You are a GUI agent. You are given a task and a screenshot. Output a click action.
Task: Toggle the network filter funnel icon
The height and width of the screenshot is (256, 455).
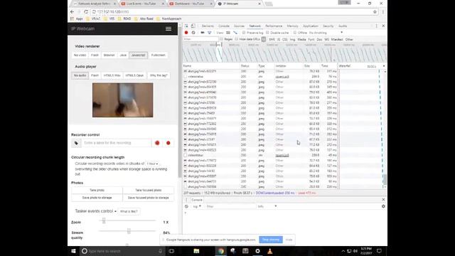[x=209, y=33]
